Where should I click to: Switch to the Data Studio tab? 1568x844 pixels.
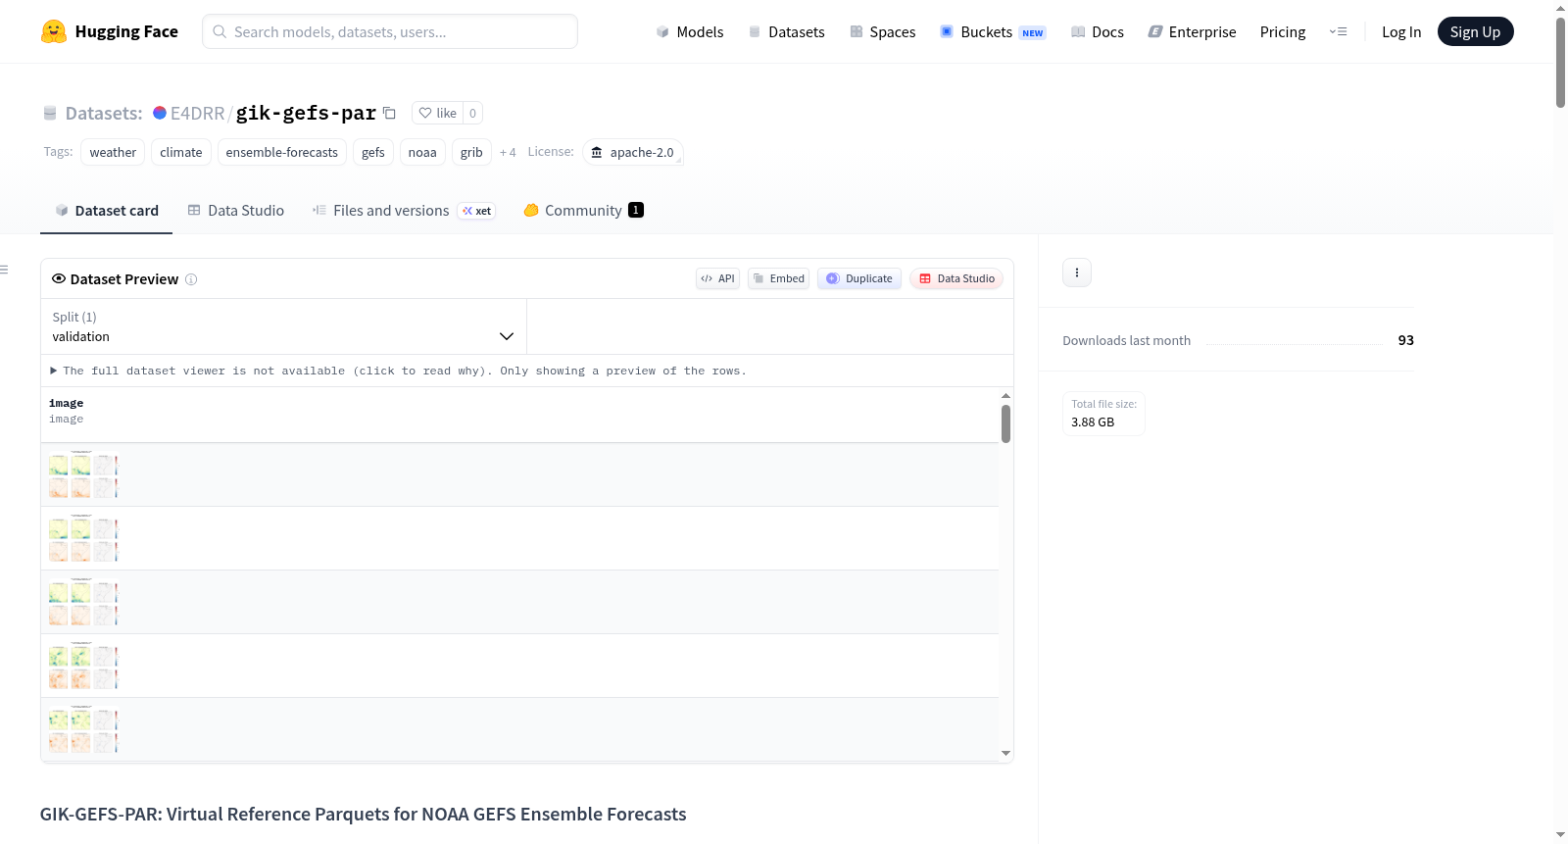236,210
